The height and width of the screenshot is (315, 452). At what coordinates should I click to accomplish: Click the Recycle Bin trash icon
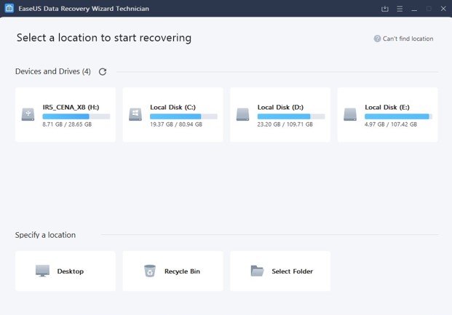coord(150,271)
